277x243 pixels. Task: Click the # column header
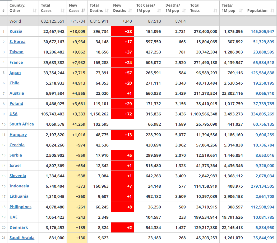[x=3, y=11]
